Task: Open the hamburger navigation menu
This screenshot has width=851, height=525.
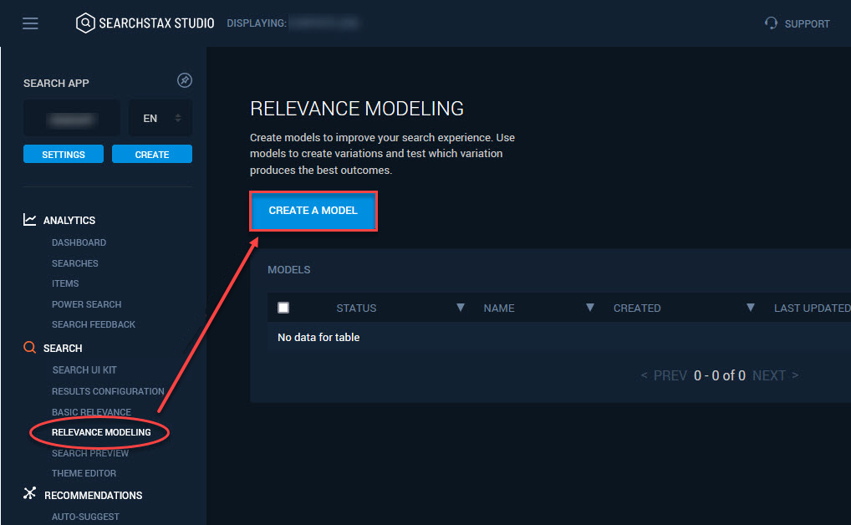Action: click(30, 23)
